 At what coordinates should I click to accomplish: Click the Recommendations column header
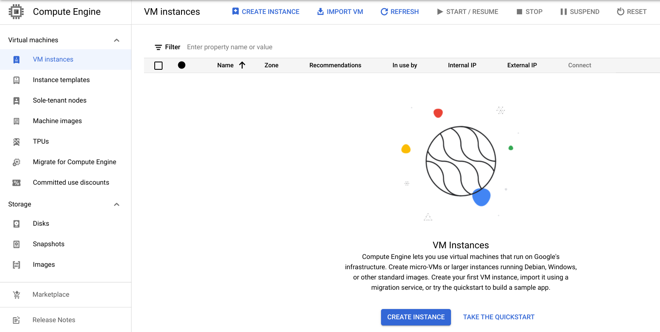tap(335, 65)
